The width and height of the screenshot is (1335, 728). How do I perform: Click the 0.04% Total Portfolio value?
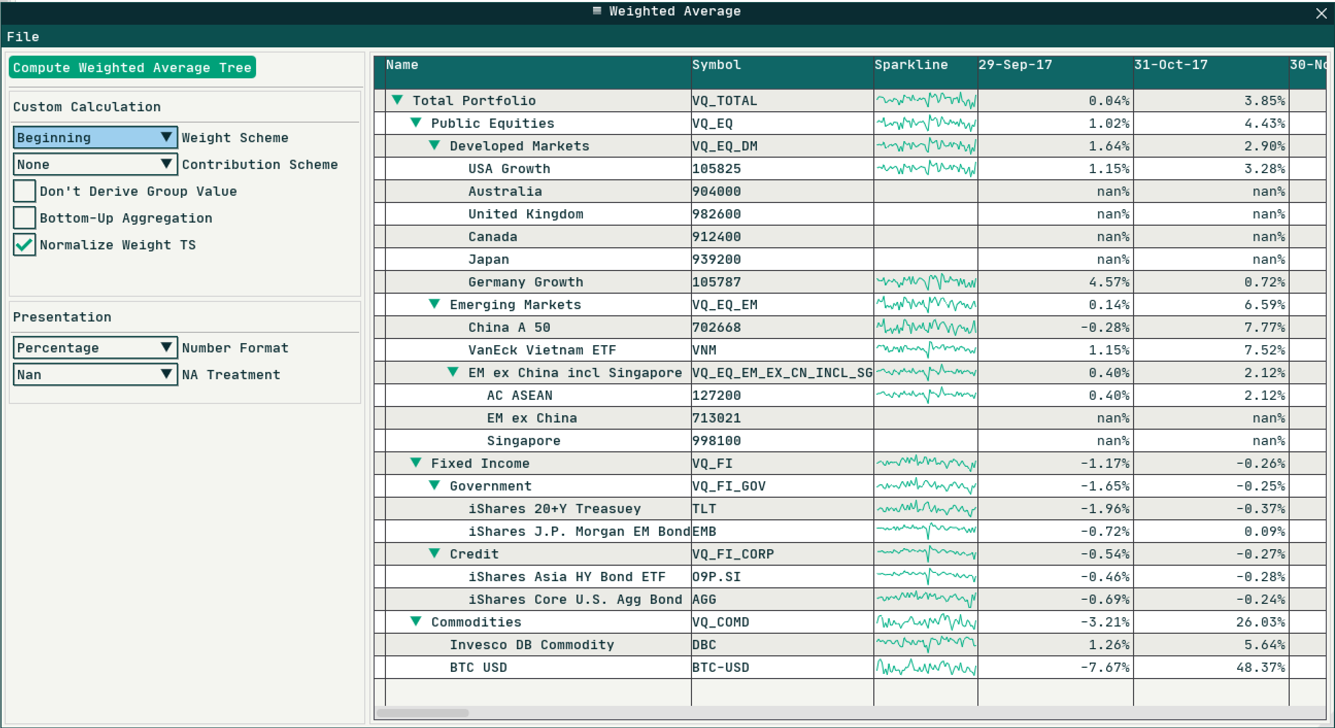tap(1109, 100)
